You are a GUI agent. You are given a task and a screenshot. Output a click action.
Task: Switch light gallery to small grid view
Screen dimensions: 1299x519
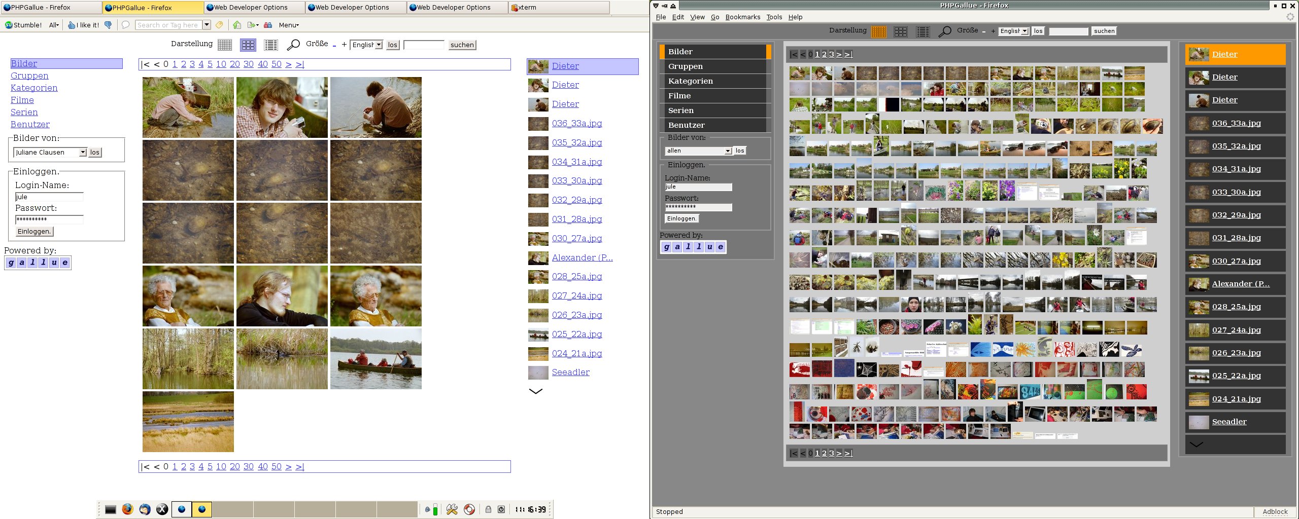point(225,45)
